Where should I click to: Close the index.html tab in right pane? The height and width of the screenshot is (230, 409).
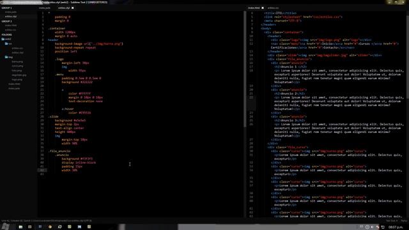pyautogui.click(x=263, y=8)
